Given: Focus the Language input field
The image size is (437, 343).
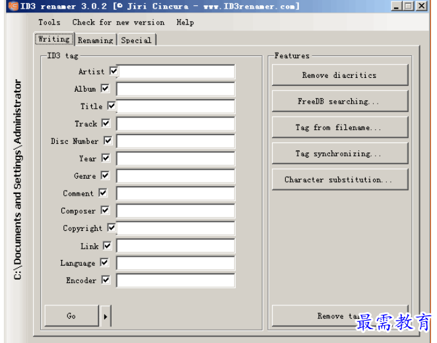Looking at the screenshot, I should (176, 263).
